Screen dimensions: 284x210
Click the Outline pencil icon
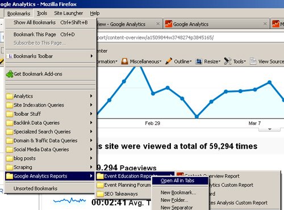coord(169,61)
